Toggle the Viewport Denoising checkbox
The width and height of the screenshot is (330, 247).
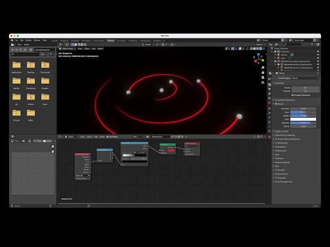pyautogui.click(x=293, y=95)
